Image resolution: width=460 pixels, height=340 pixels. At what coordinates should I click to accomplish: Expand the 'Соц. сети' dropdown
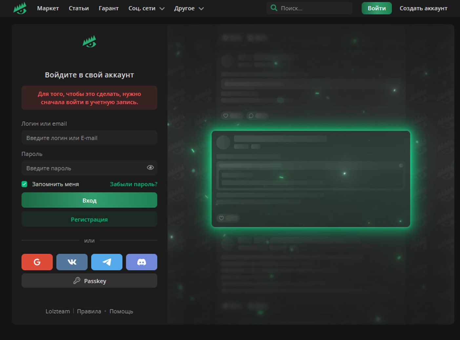146,8
